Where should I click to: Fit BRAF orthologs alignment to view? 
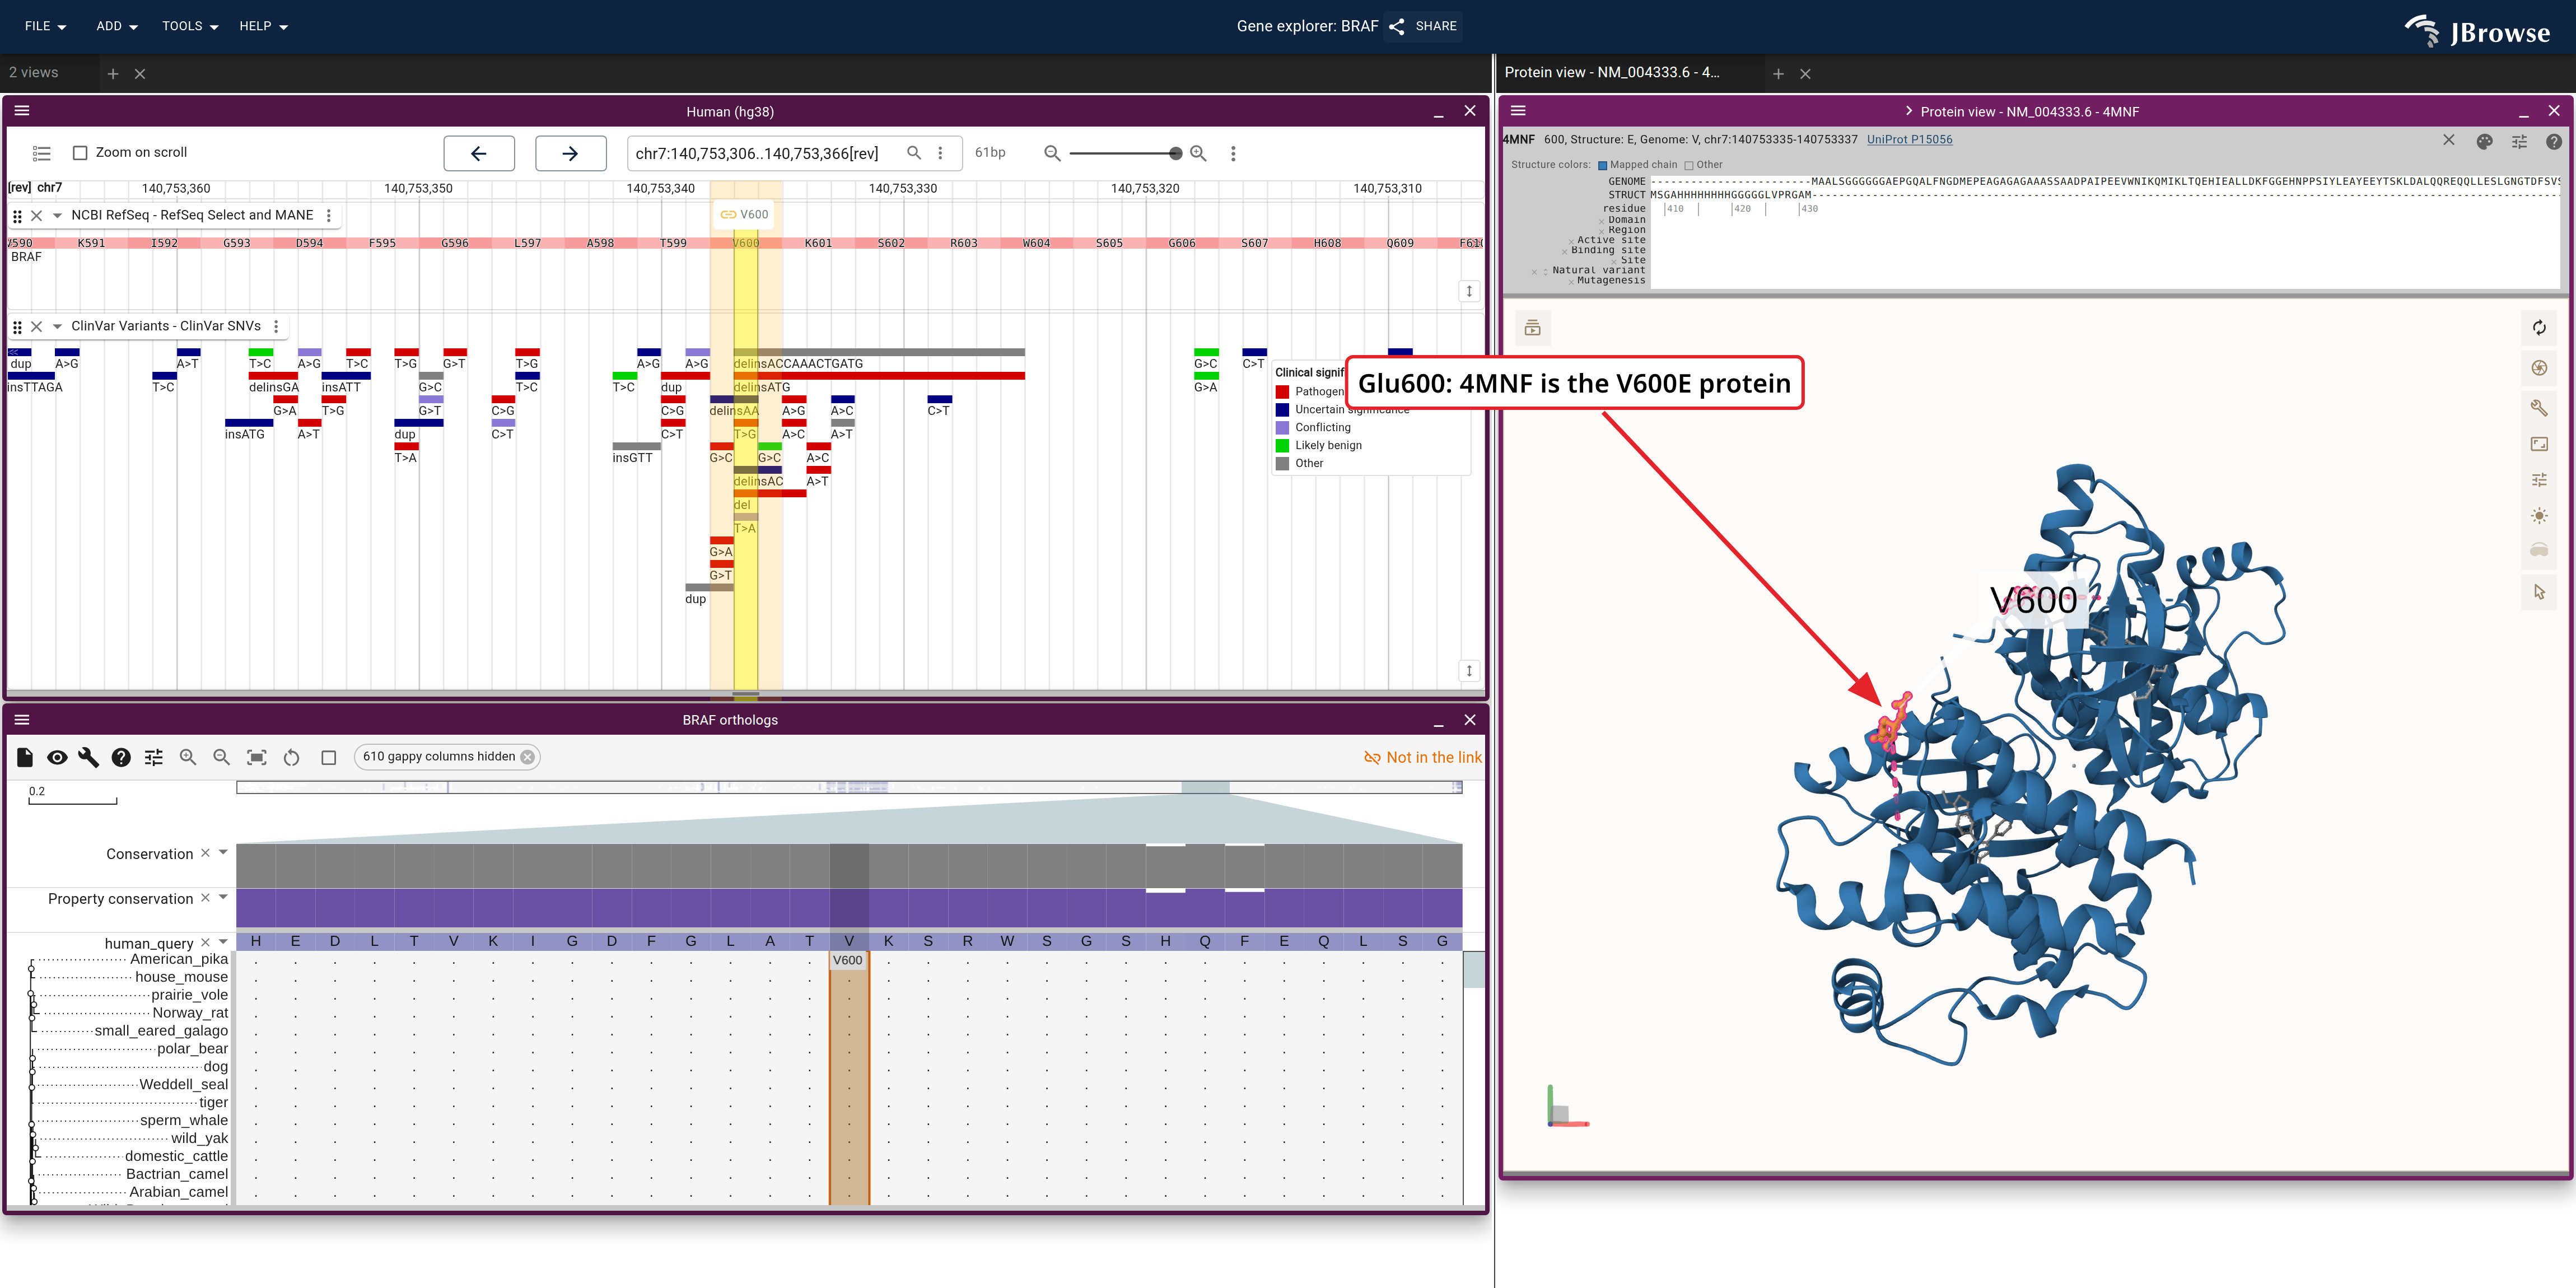(256, 757)
